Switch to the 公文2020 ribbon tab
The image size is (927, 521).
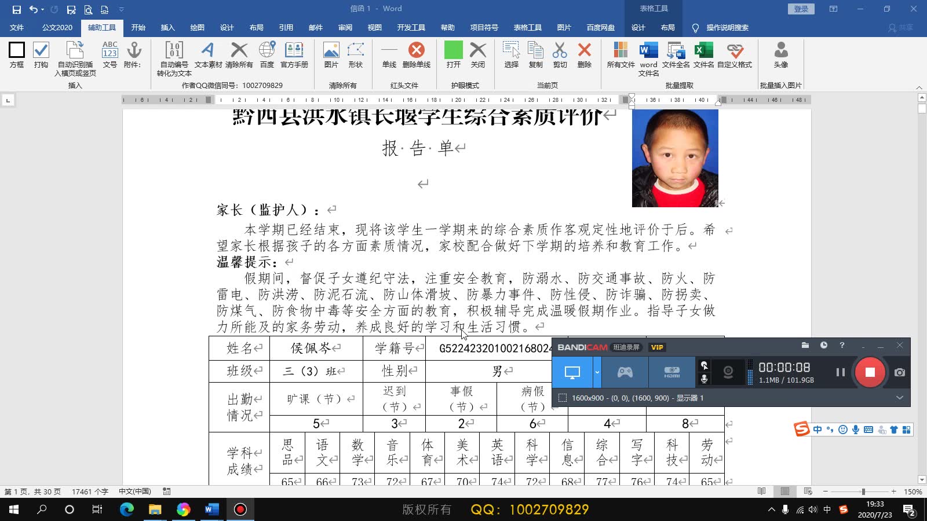click(x=56, y=27)
